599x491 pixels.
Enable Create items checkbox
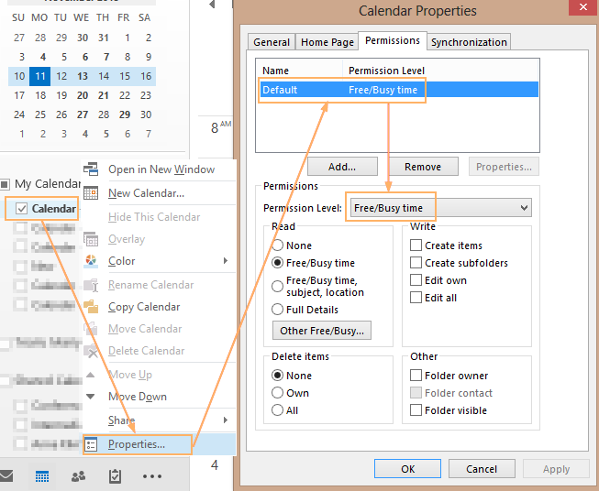click(x=416, y=245)
